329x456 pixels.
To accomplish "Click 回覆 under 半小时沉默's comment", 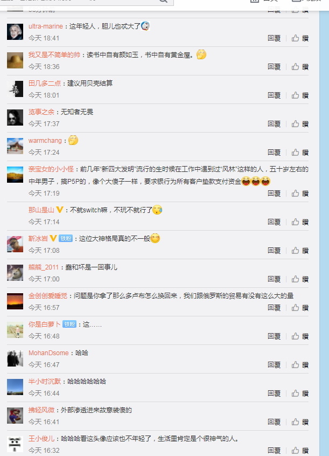I will (274, 393).
